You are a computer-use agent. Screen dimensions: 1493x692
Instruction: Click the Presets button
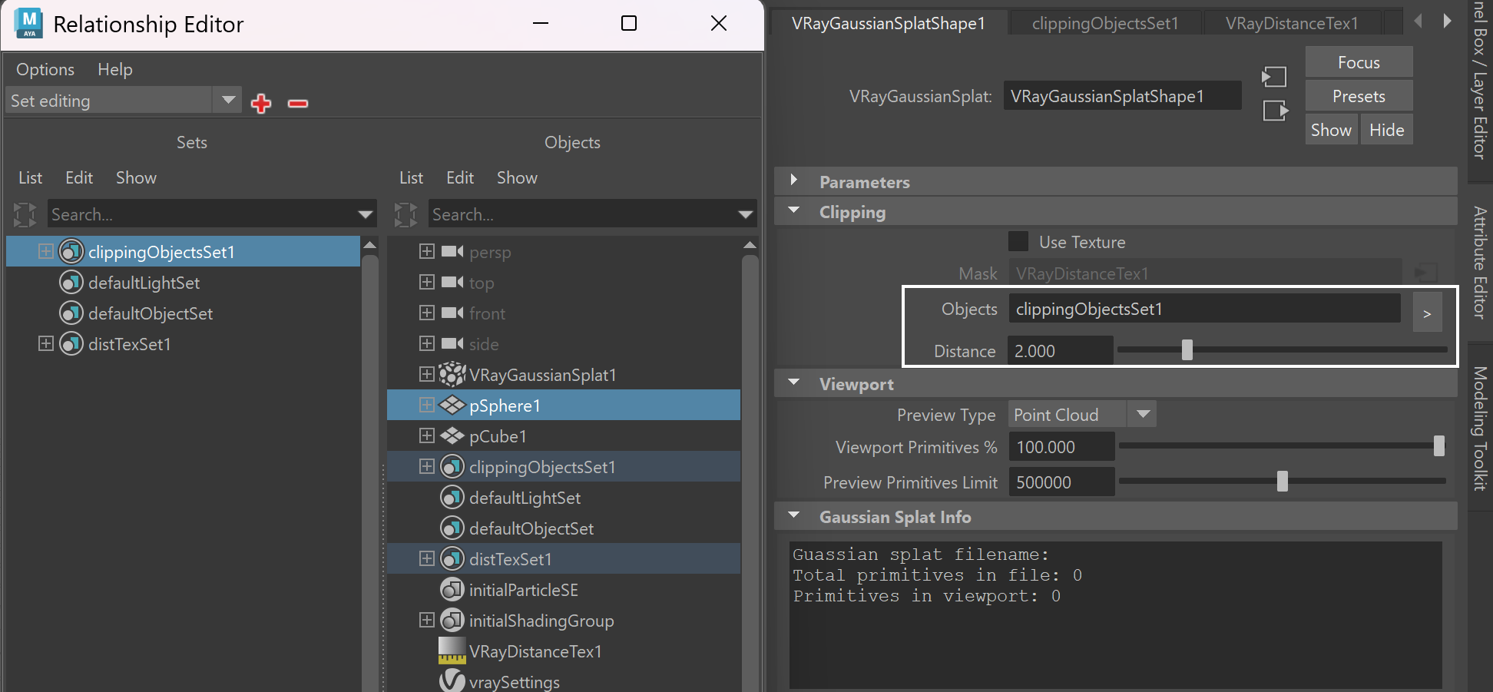(1359, 96)
